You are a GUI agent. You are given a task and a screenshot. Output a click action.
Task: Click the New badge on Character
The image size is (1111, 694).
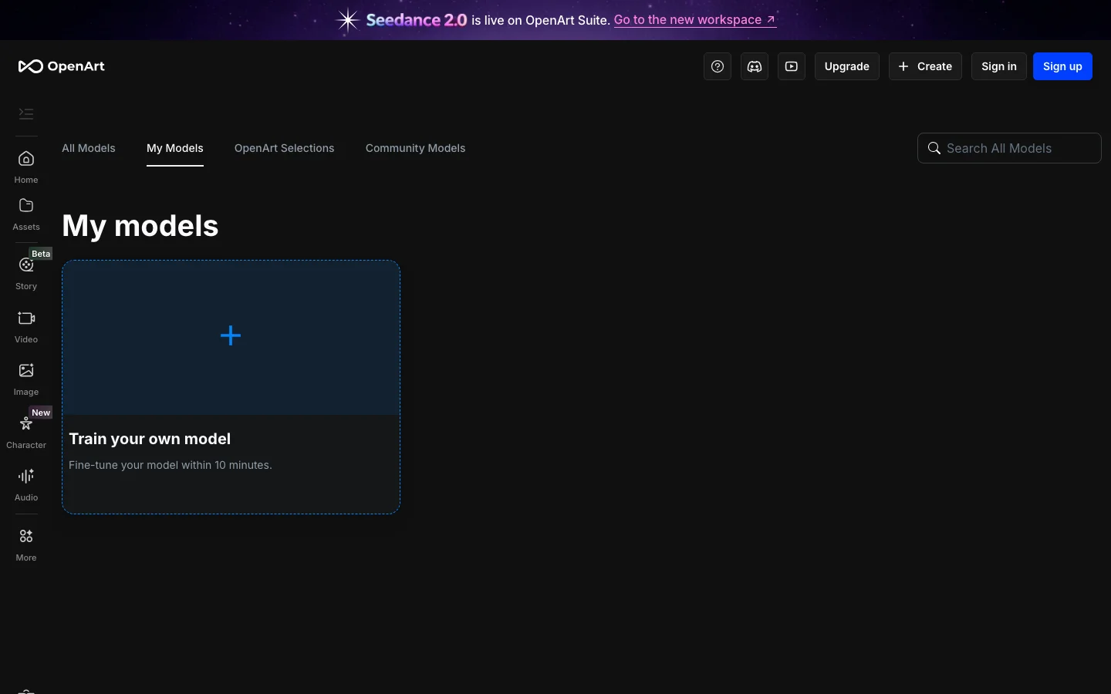41,413
